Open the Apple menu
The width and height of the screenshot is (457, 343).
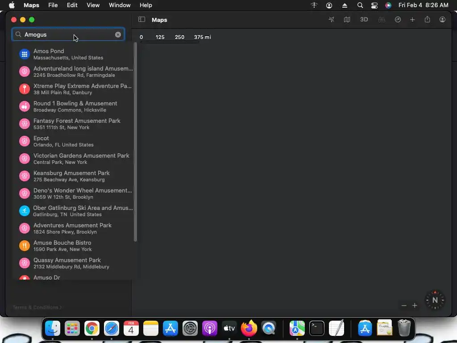12,5
